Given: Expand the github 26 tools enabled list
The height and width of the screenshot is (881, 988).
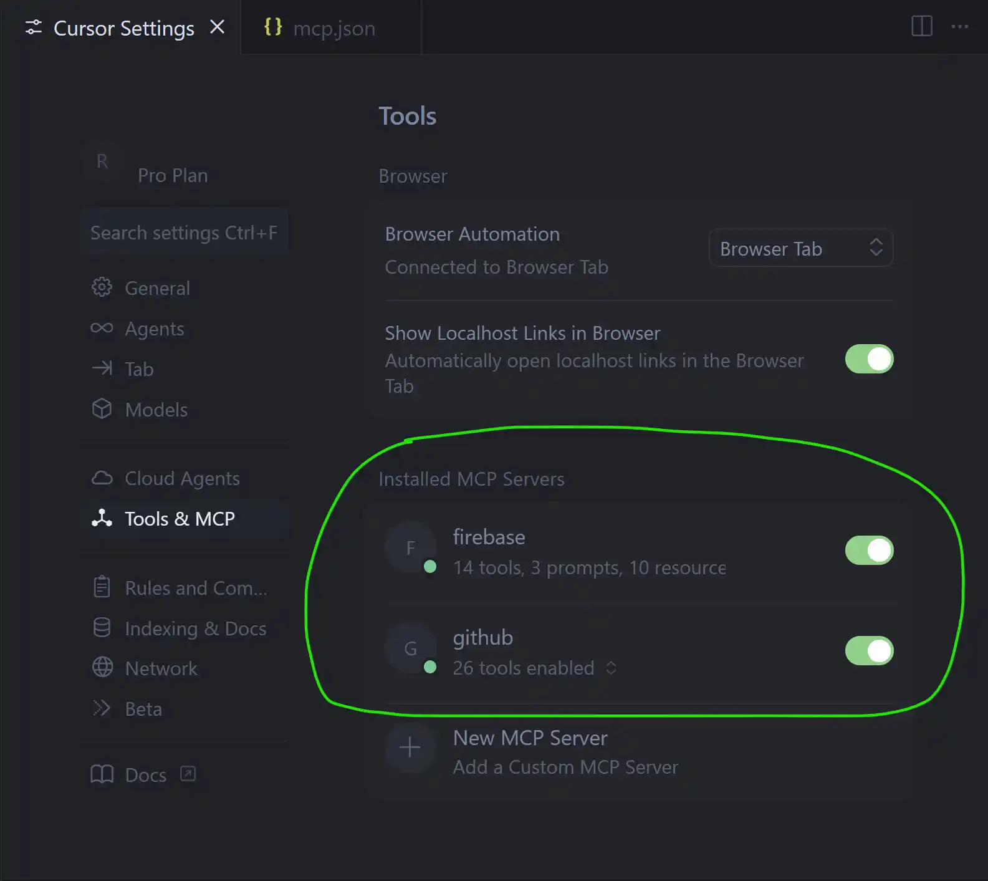Looking at the screenshot, I should tap(611, 668).
